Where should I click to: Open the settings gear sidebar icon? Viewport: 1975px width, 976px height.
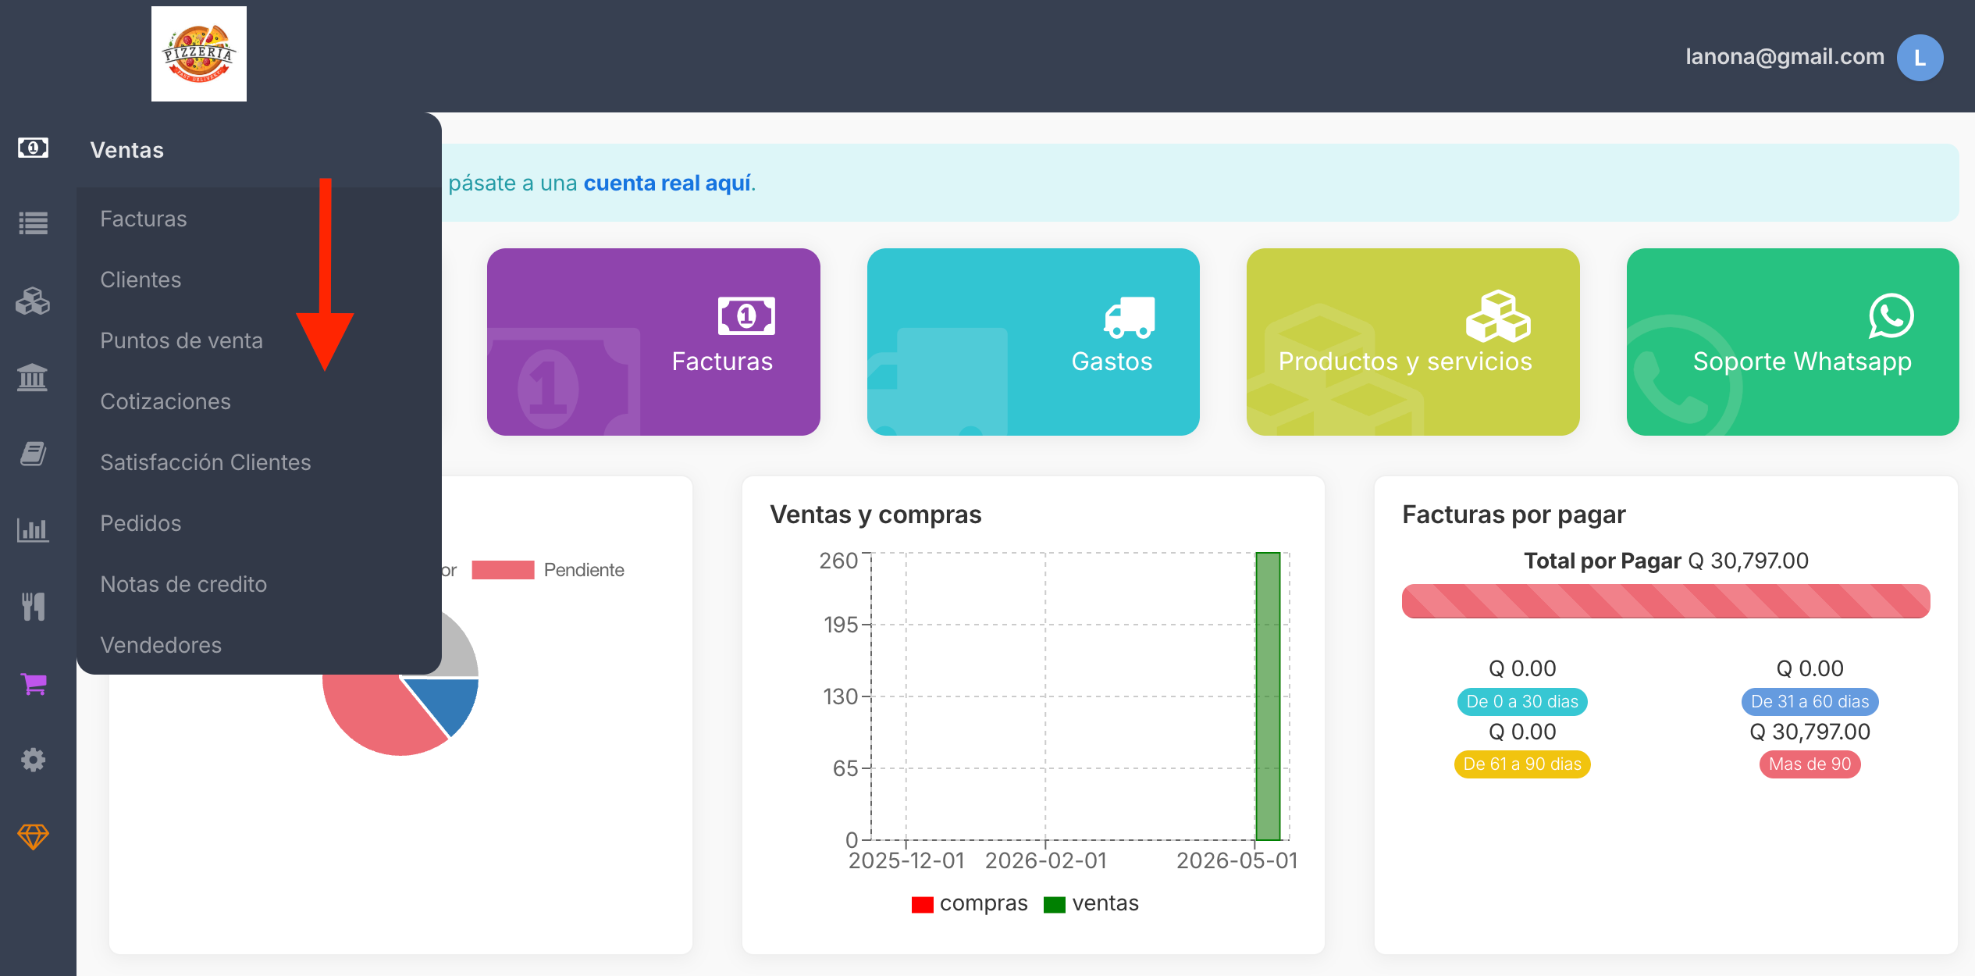pos(33,760)
